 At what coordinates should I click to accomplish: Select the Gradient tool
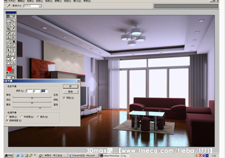pos(13,42)
